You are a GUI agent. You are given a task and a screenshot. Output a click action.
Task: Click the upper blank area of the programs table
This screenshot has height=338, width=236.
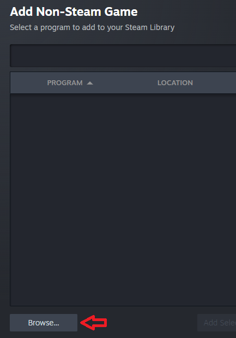[x=123, y=129]
